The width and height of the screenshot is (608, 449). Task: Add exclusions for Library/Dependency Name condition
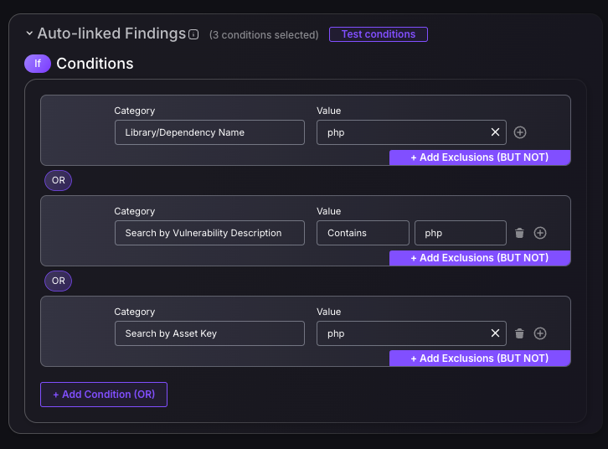pos(480,157)
